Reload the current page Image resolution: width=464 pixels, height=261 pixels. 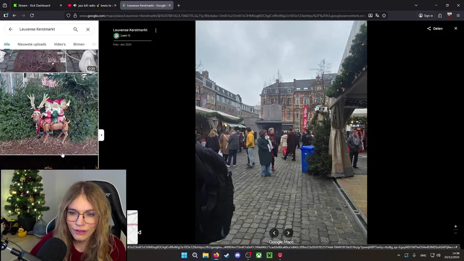[x=32, y=16]
